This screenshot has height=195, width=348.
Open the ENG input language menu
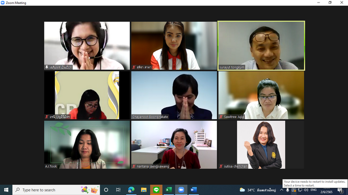(313, 190)
